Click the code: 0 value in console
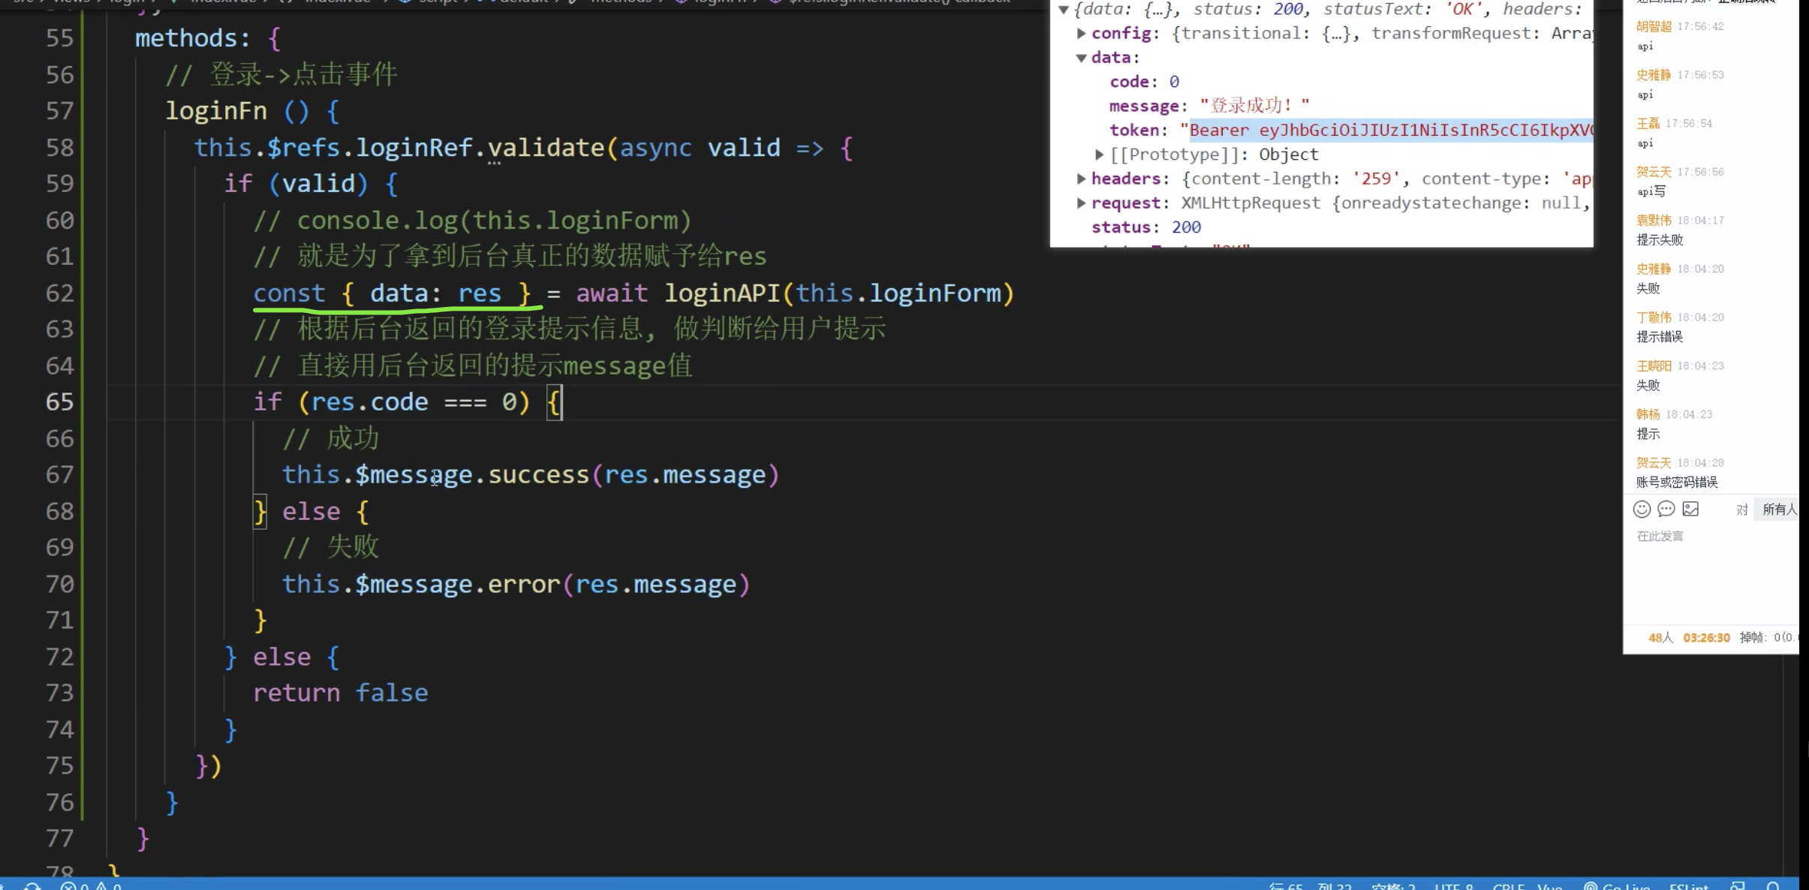 click(1174, 82)
